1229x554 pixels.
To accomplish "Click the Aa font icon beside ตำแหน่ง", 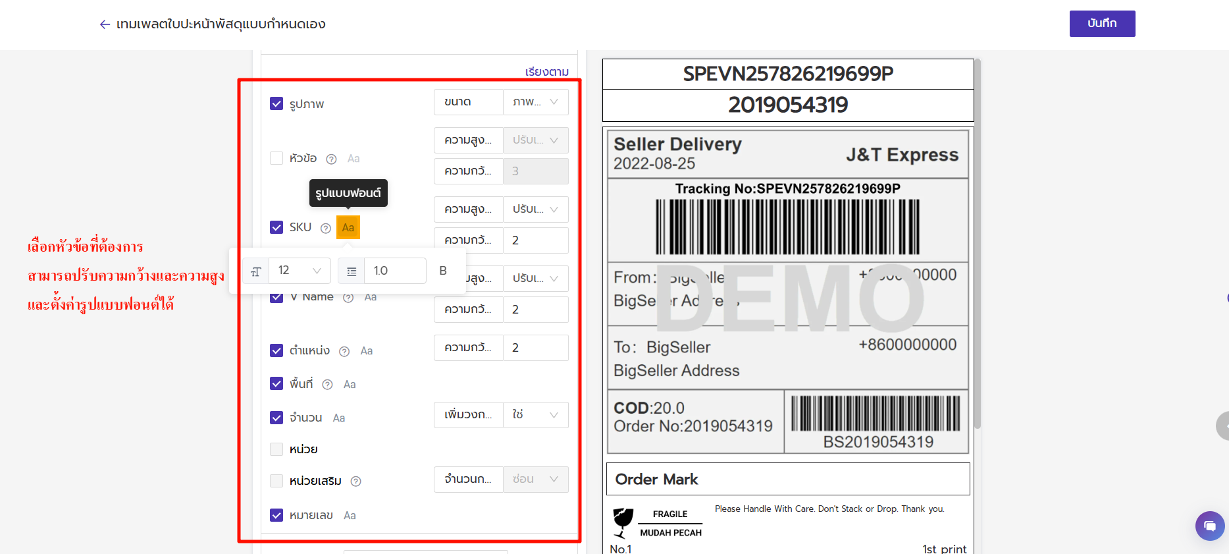I will (367, 351).
